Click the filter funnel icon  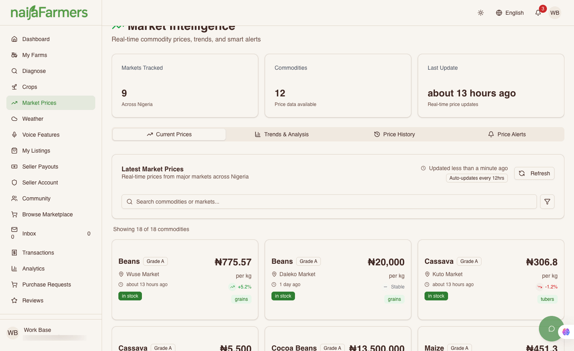547,202
